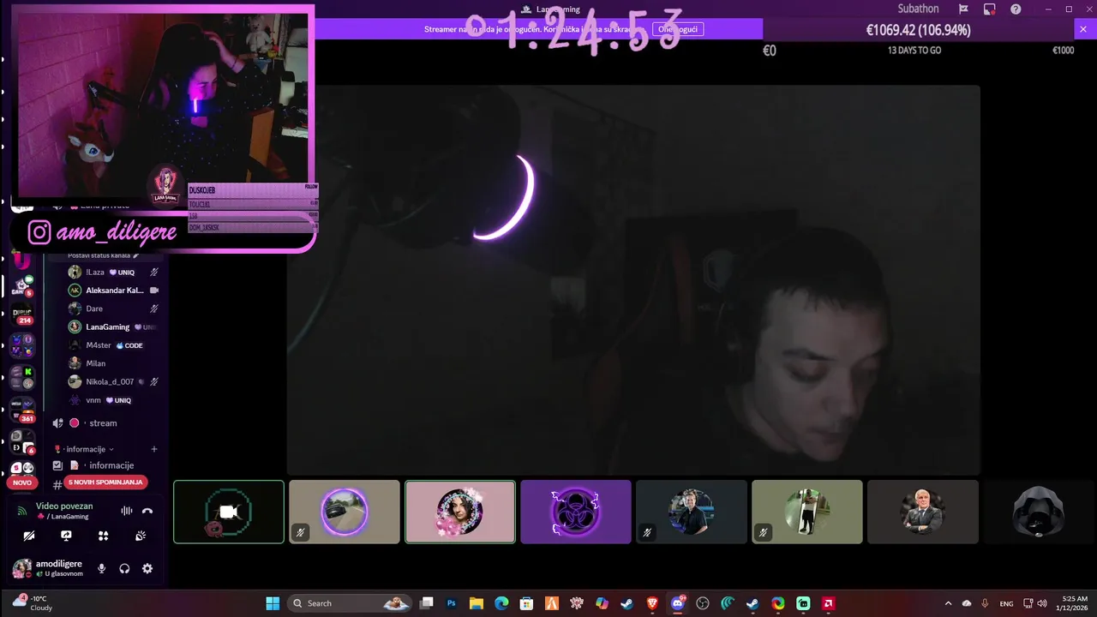The width and height of the screenshot is (1097, 617).
Task: Open OBS Studio from taskbar
Action: 703,603
